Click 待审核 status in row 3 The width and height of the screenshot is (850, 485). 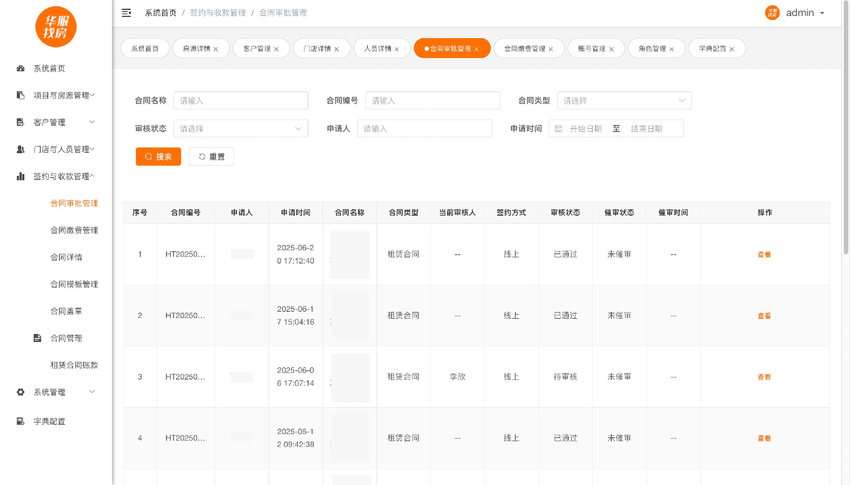[x=565, y=376]
